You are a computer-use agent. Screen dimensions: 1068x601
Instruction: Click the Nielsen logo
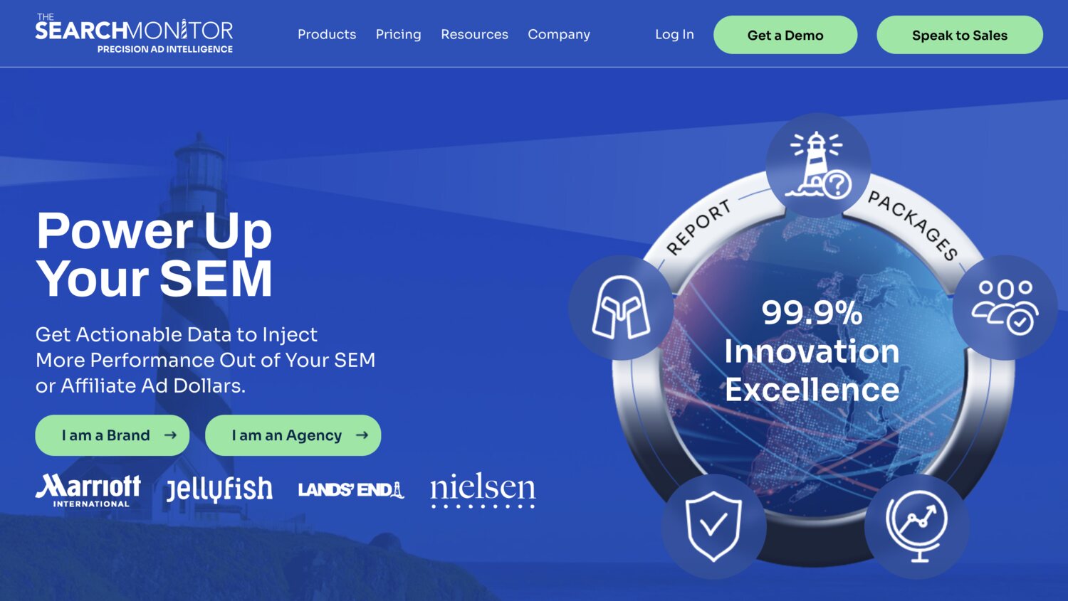tap(483, 489)
